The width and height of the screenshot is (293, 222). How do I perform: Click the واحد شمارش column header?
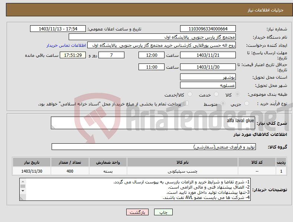pyautogui.click(x=108, y=162)
